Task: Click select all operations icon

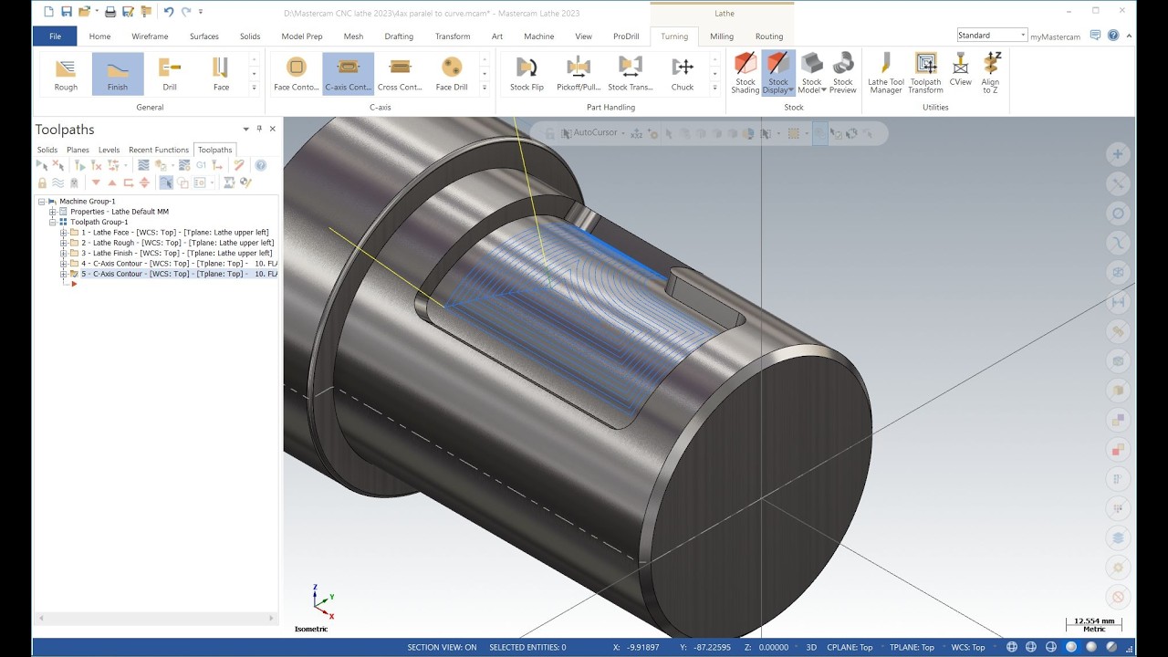Action: coord(42,165)
